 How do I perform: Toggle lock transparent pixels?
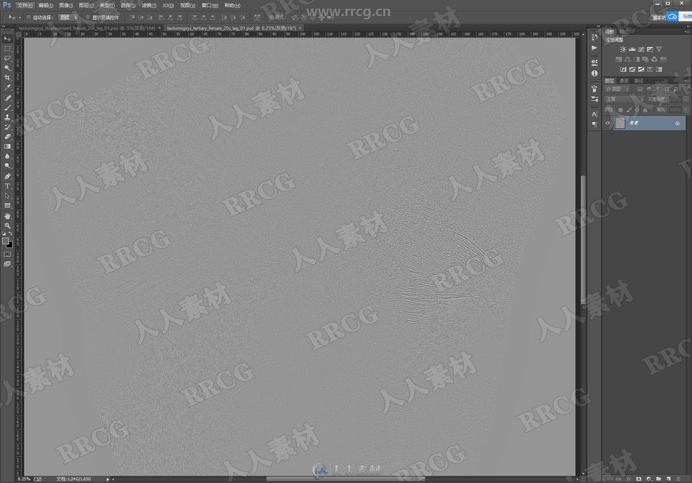[x=620, y=110]
